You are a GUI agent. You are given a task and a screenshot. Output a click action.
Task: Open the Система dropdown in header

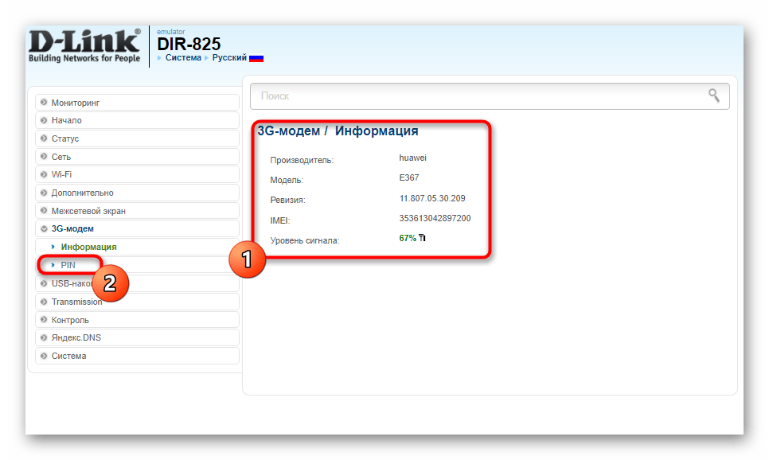pos(182,58)
